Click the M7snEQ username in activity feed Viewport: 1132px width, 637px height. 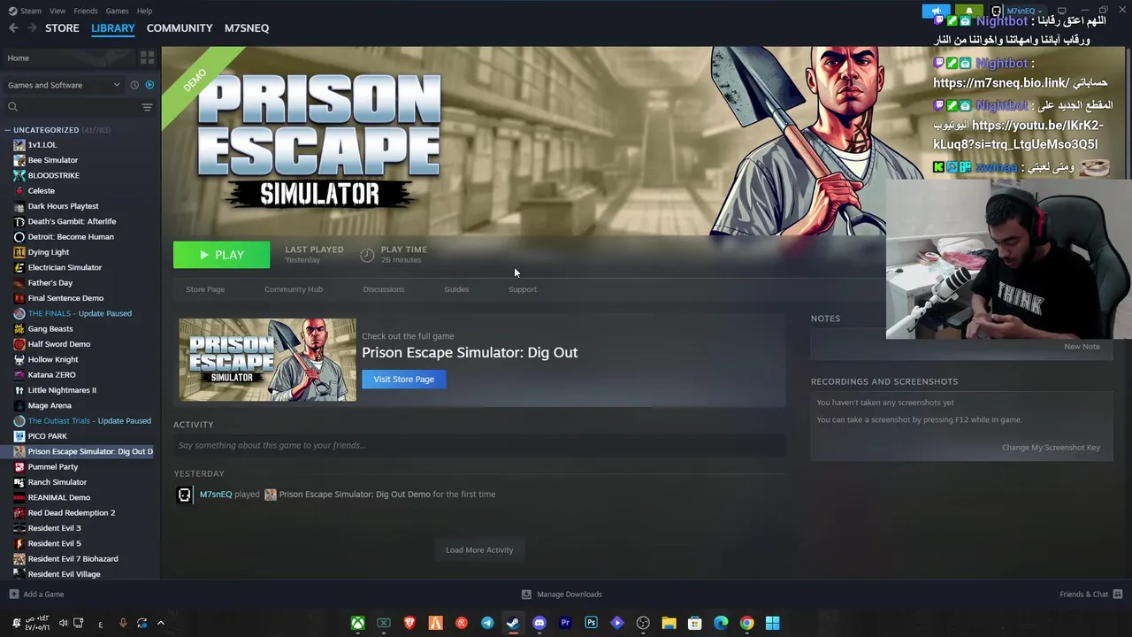[216, 495]
